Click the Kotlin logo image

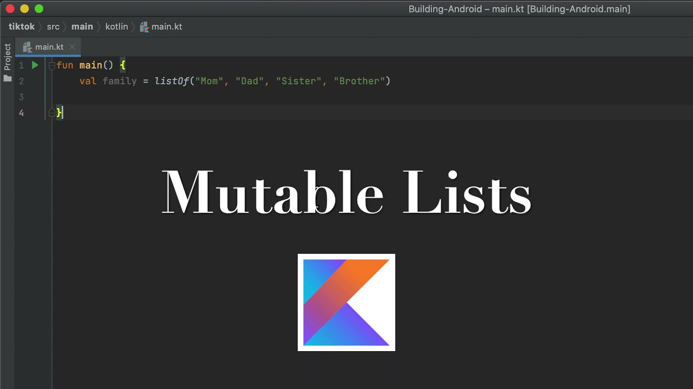pyautogui.click(x=346, y=303)
